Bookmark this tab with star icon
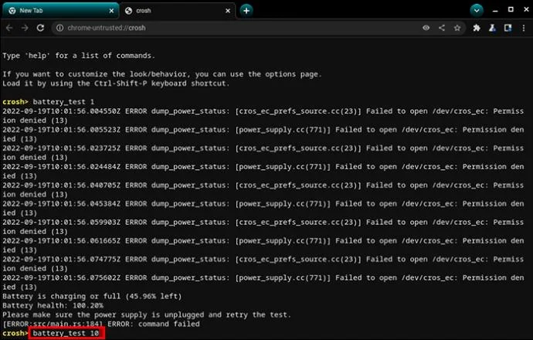 pyautogui.click(x=457, y=28)
